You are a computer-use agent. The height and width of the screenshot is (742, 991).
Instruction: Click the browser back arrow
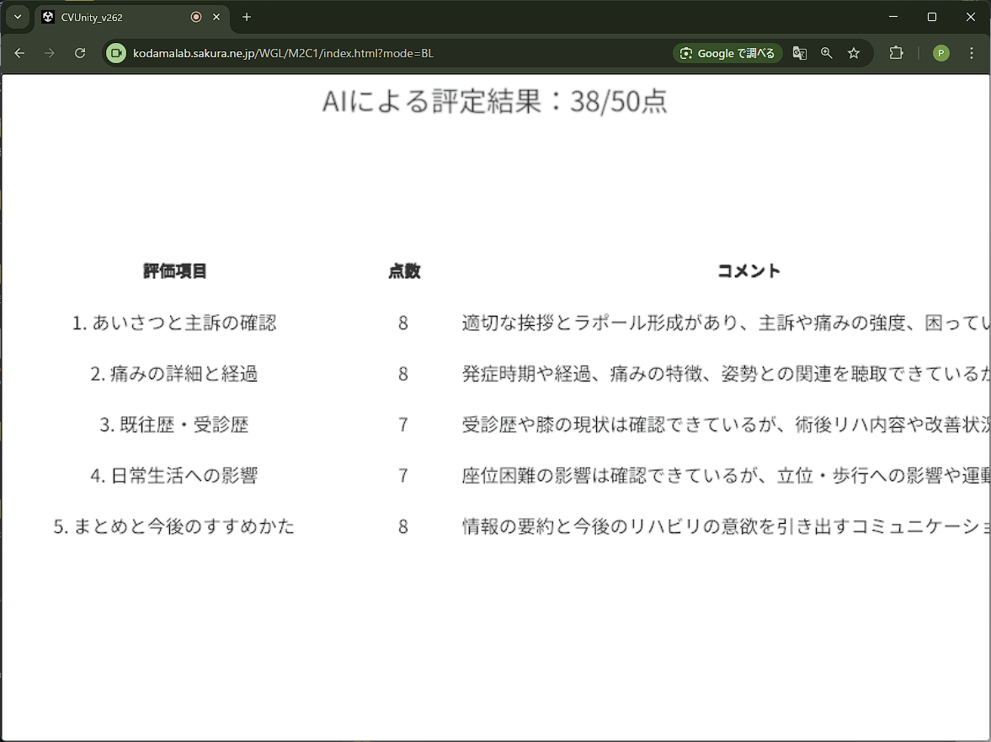pyautogui.click(x=19, y=53)
